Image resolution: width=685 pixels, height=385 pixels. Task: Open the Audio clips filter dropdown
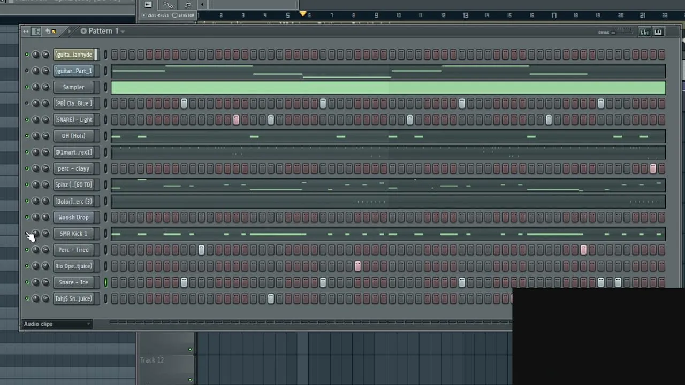(x=57, y=324)
